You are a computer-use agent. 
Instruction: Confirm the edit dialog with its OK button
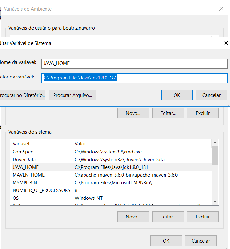177,95
